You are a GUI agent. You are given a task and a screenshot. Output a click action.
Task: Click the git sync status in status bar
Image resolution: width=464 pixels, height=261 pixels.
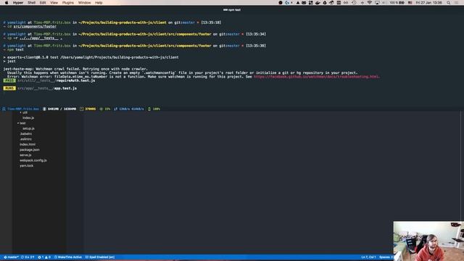pyautogui.click(x=28, y=257)
